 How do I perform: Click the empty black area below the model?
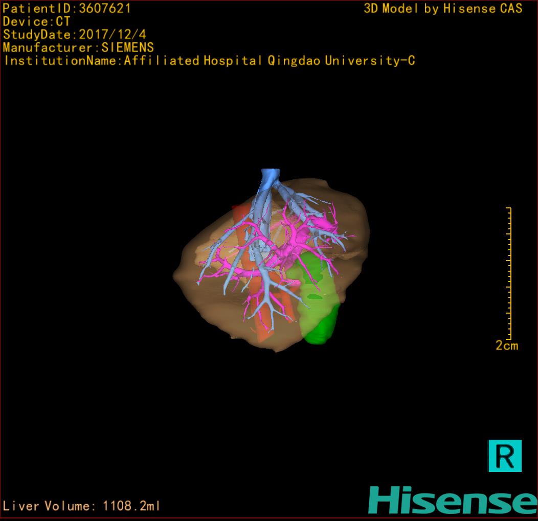[x=266, y=419]
